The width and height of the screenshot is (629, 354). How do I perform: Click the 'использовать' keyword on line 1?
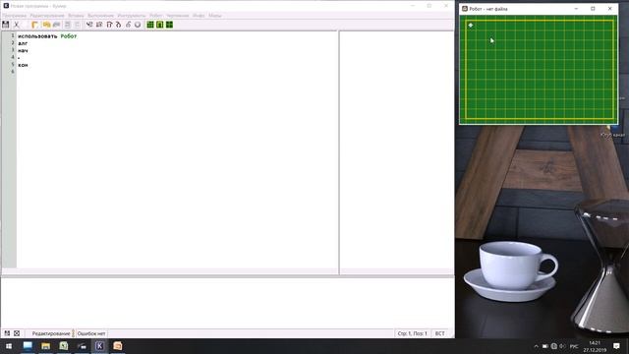pyautogui.click(x=37, y=36)
